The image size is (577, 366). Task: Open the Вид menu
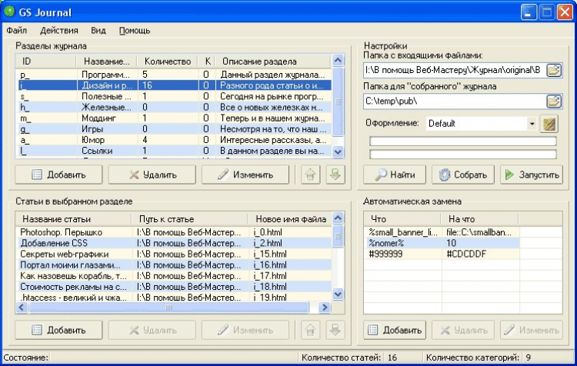point(98,31)
